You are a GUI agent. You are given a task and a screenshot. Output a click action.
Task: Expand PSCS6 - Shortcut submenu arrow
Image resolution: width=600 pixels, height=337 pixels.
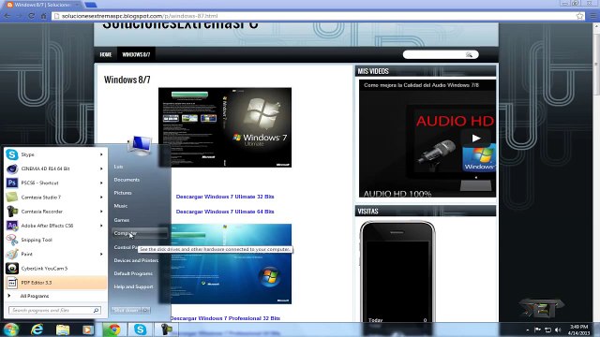[101, 183]
